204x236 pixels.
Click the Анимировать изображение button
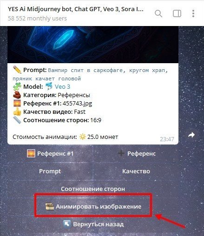point(93,207)
